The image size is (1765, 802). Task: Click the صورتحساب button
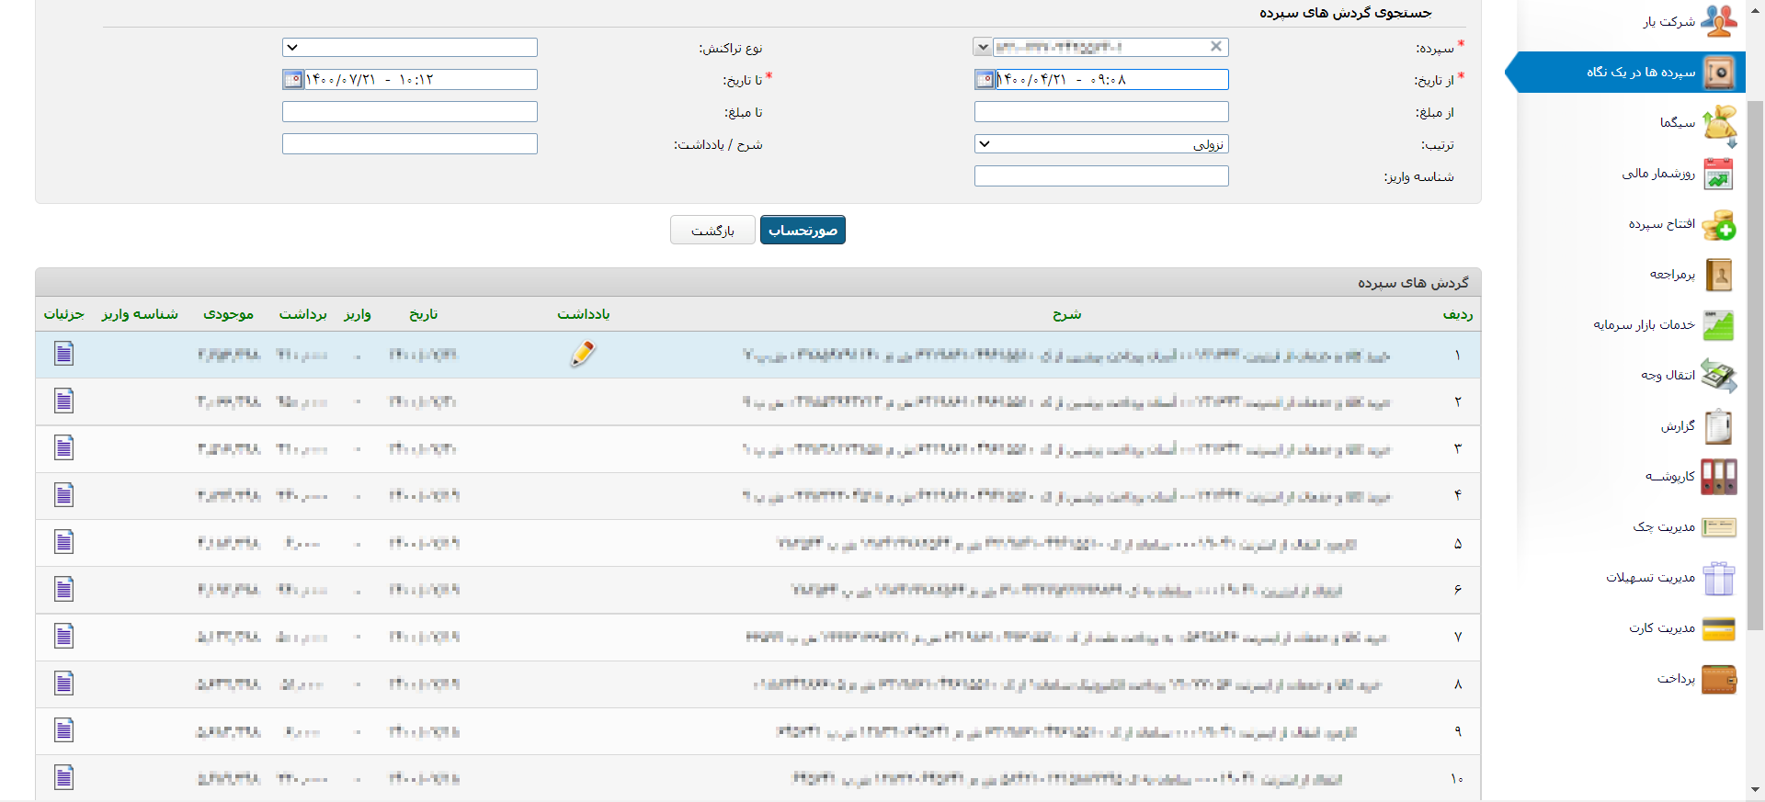803,230
